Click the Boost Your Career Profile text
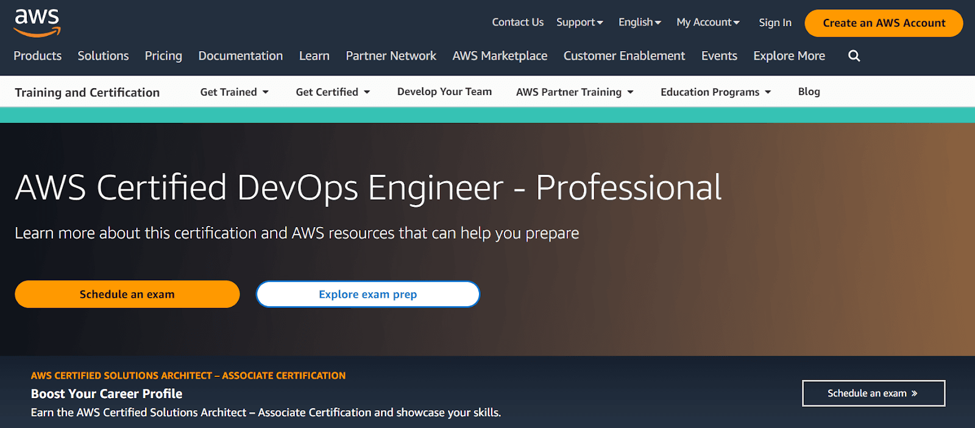975x428 pixels. (107, 394)
